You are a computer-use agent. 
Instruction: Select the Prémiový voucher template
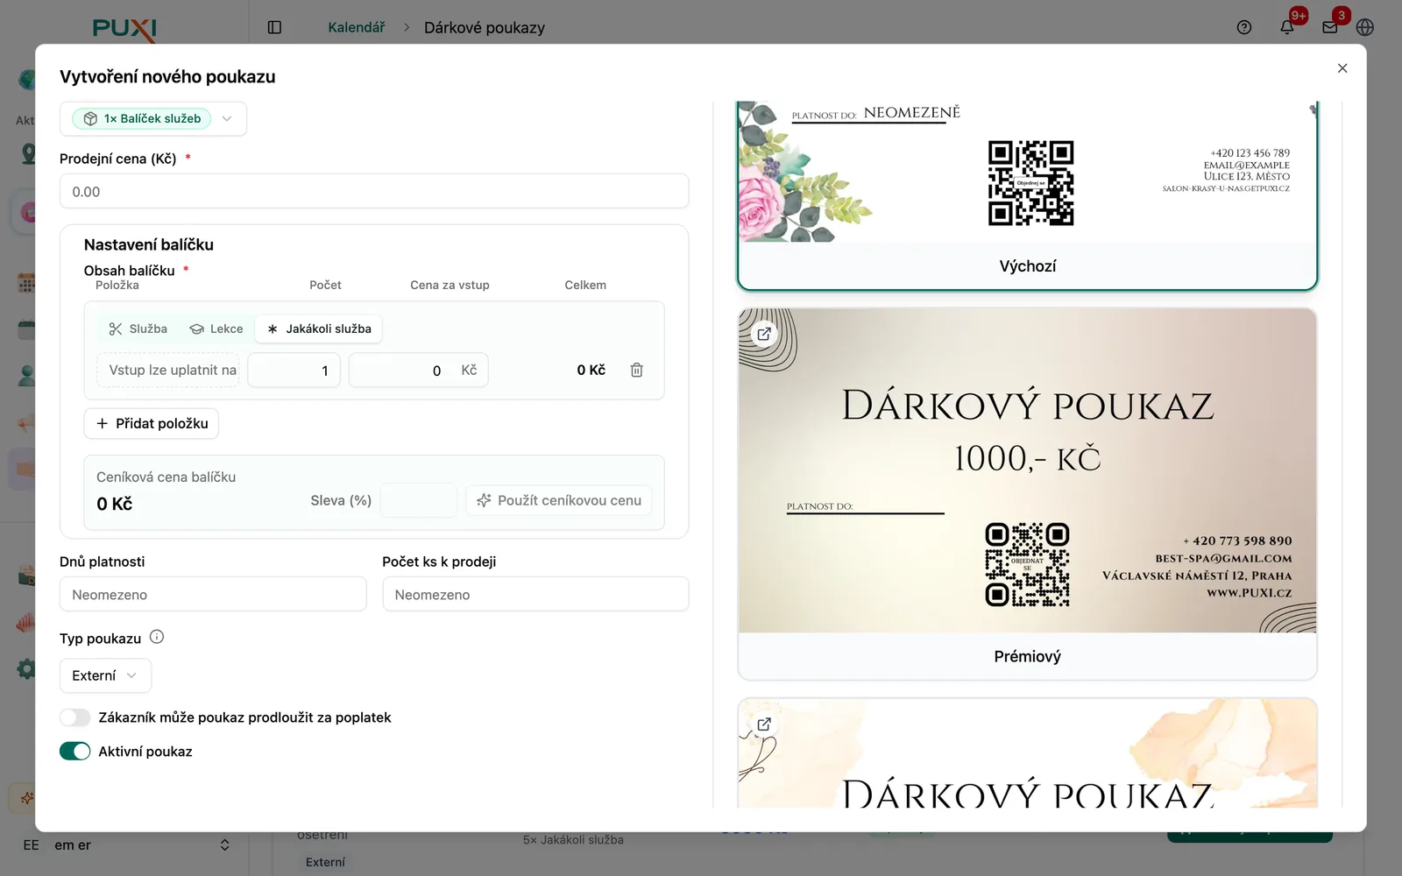click(x=1028, y=494)
